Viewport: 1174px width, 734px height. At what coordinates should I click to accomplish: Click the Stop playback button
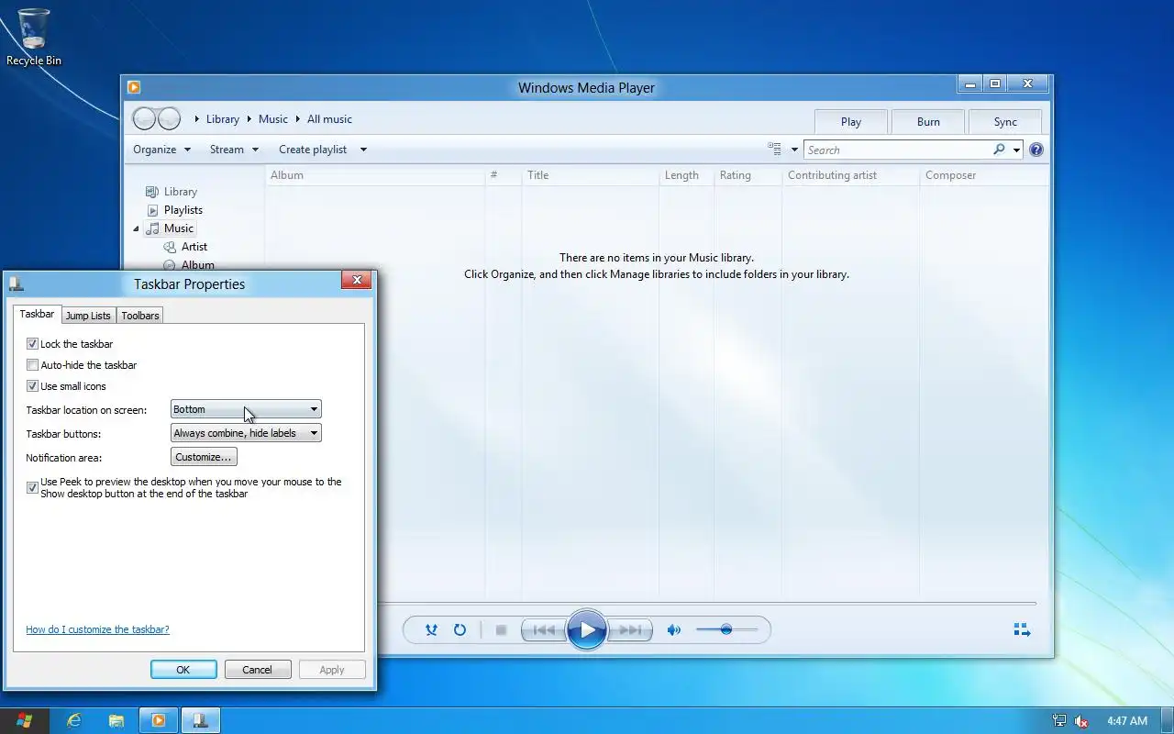pyautogui.click(x=501, y=630)
